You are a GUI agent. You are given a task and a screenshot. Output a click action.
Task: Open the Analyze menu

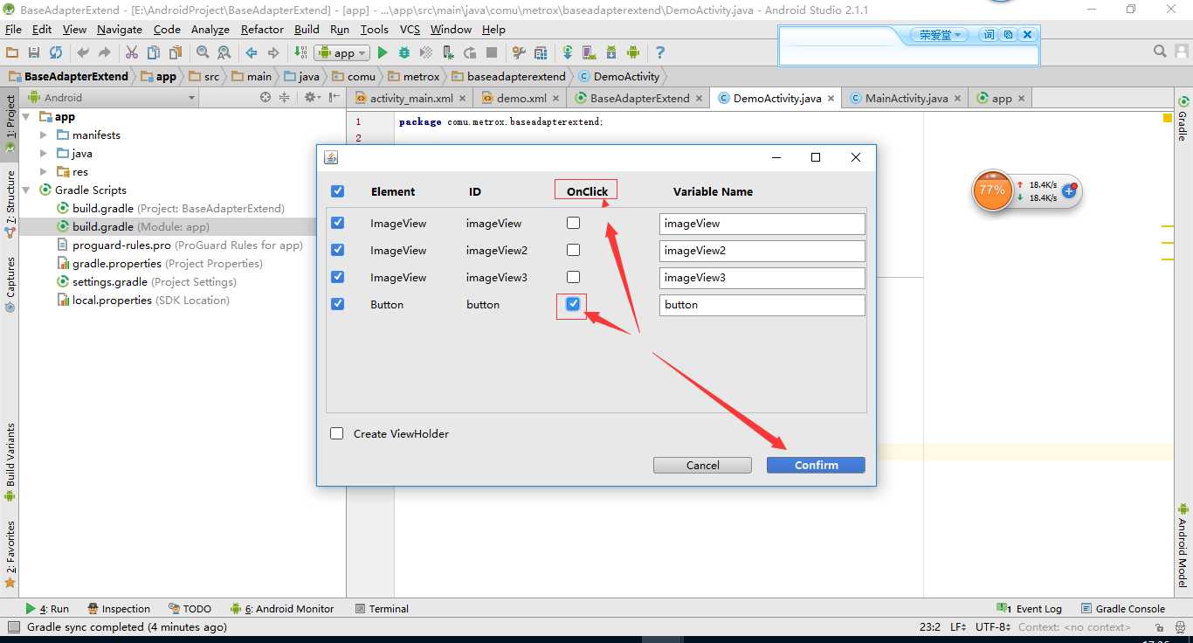210,29
